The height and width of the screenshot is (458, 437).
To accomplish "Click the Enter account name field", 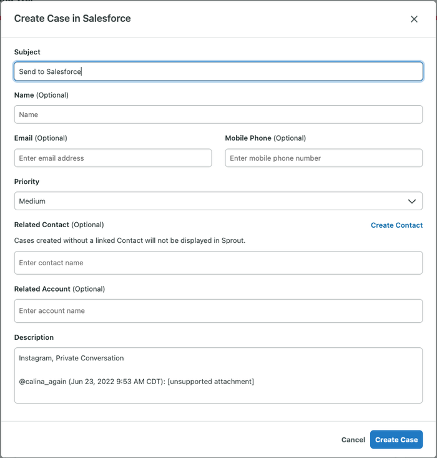I will pos(219,311).
